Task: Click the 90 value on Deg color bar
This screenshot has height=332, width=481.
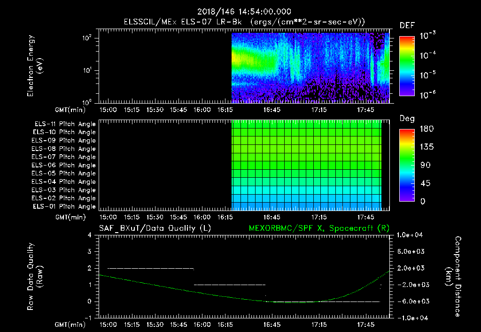Action: pyautogui.click(x=426, y=166)
